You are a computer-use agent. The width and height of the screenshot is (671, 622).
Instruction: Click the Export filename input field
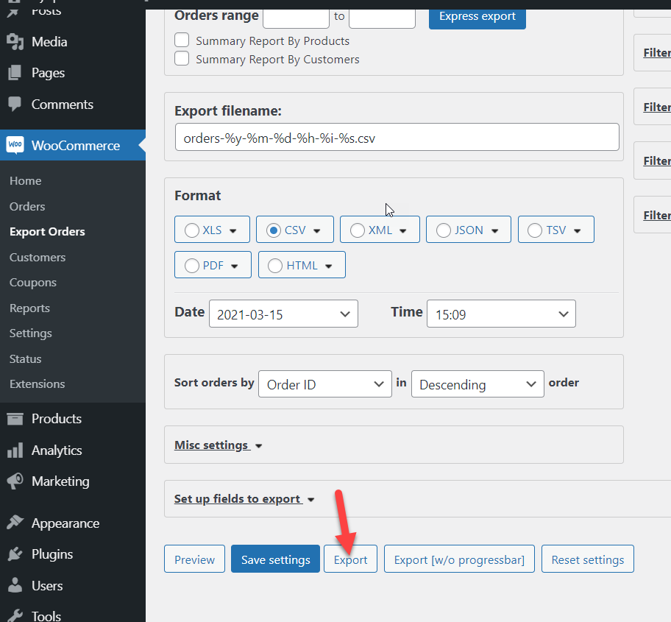pos(397,137)
